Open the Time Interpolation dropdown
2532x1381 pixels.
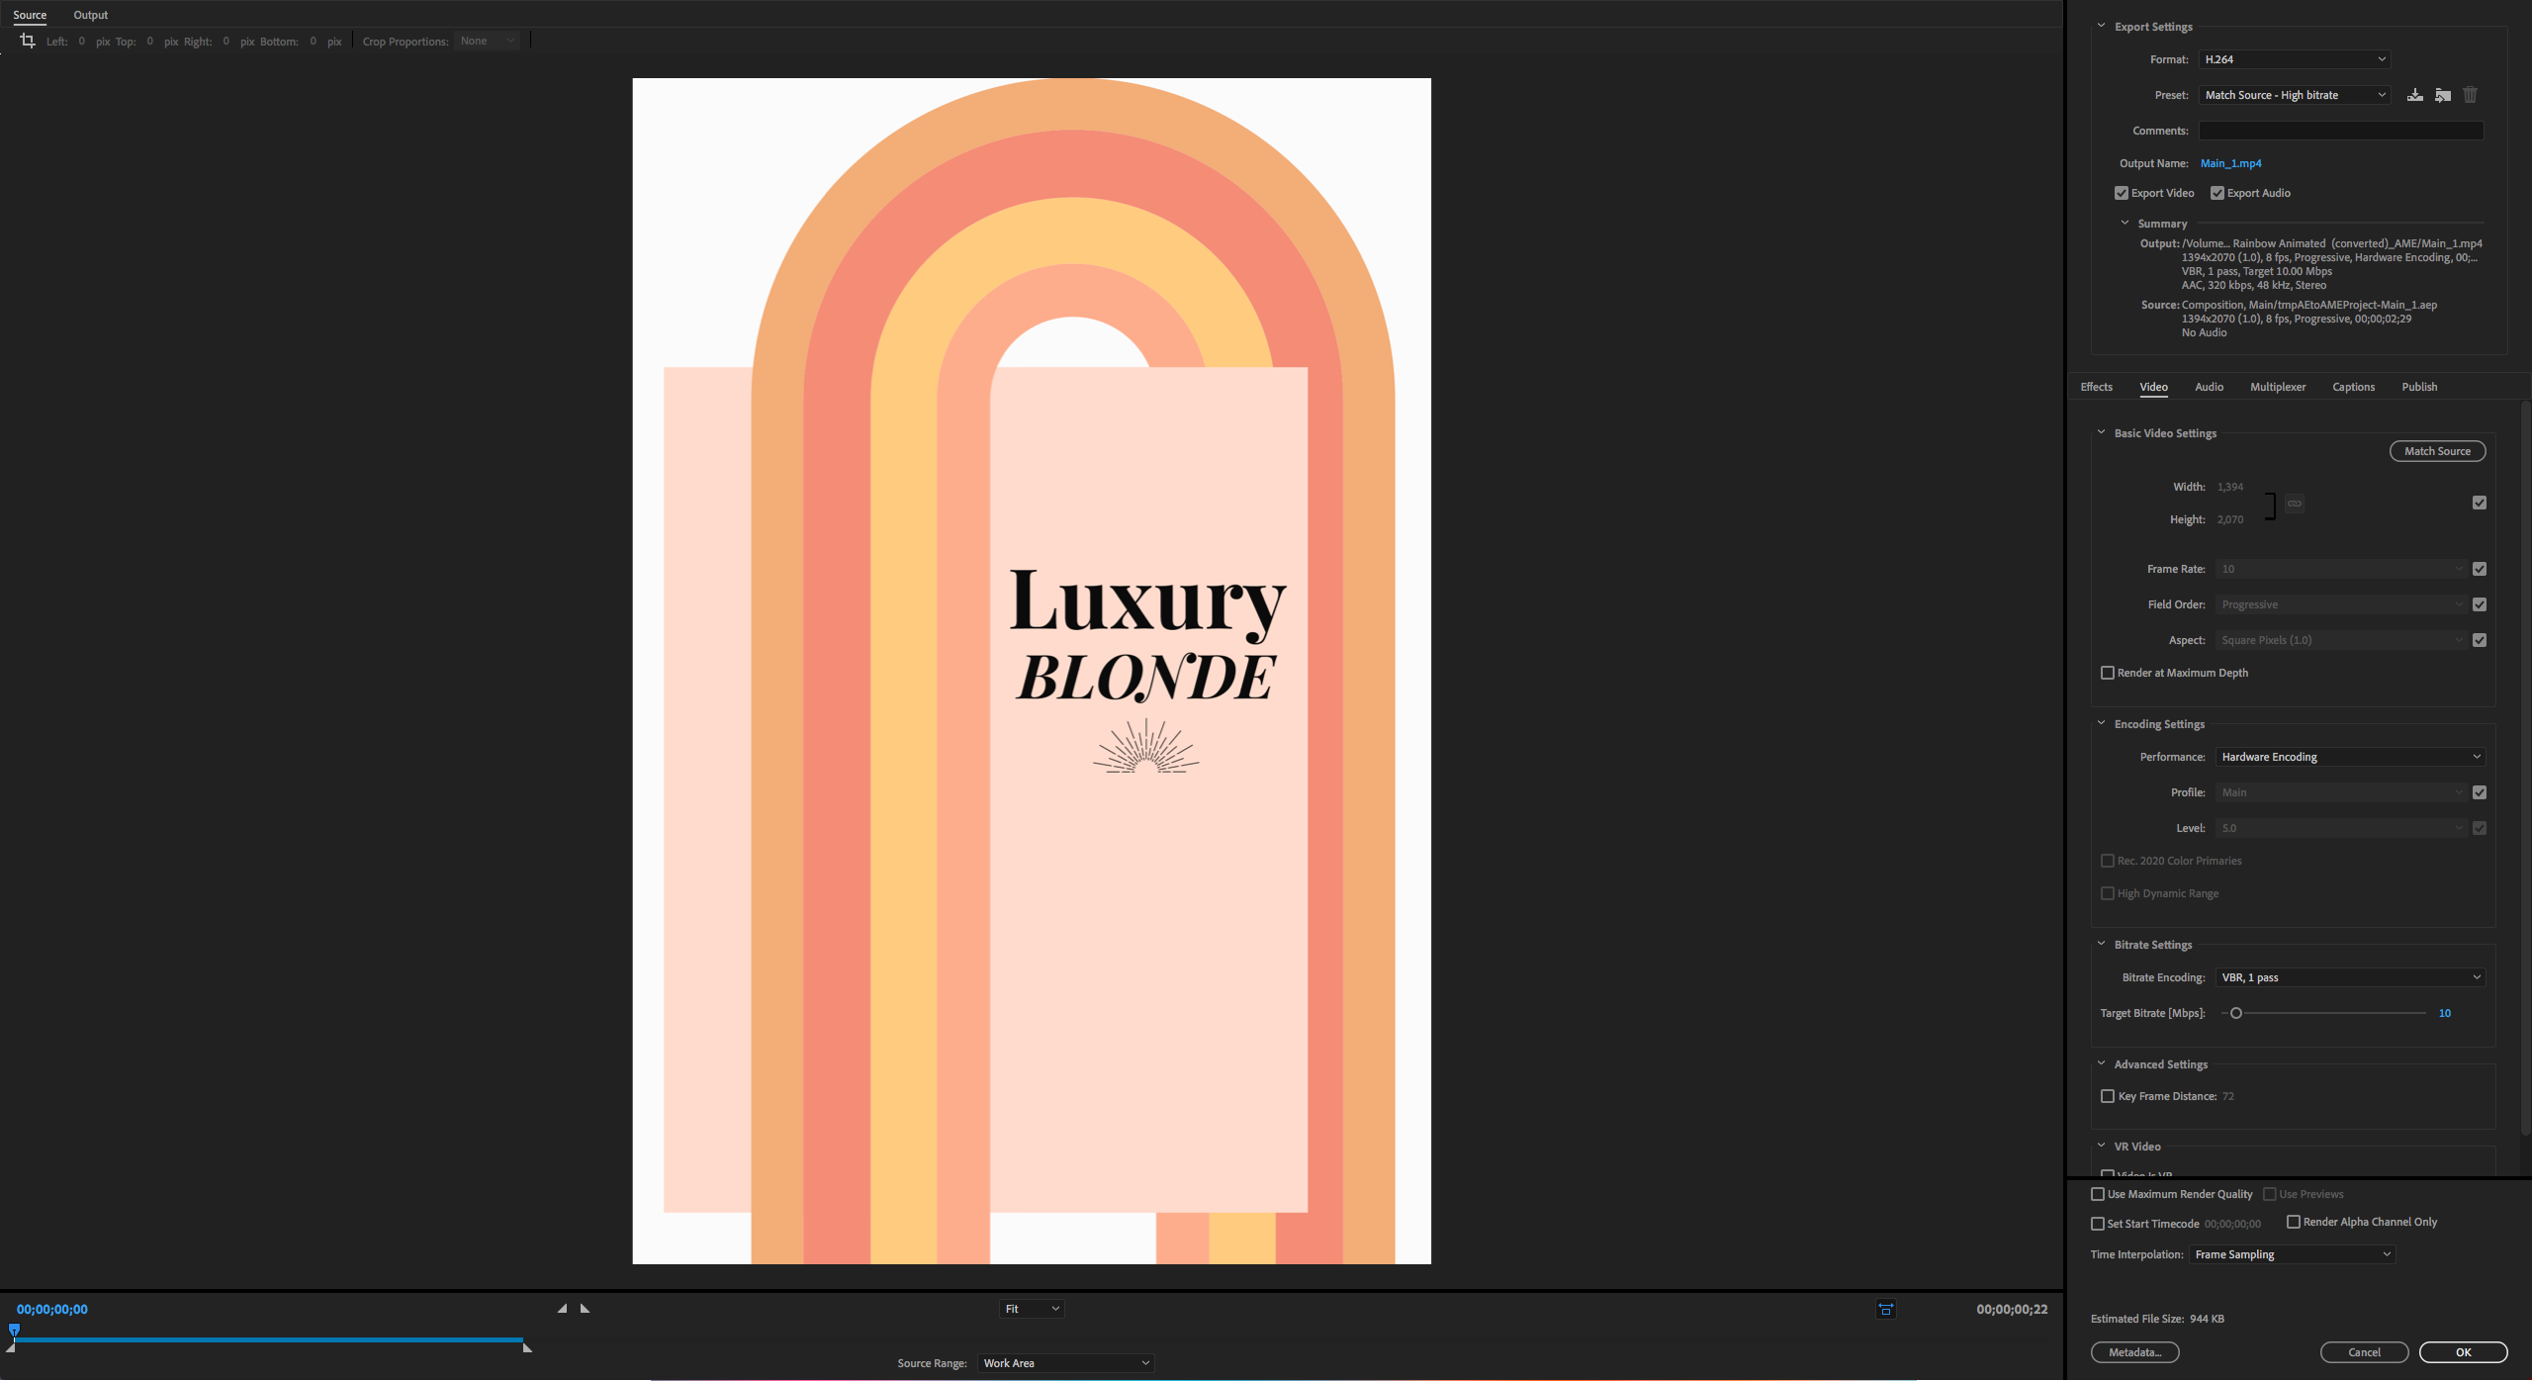tap(2293, 1254)
